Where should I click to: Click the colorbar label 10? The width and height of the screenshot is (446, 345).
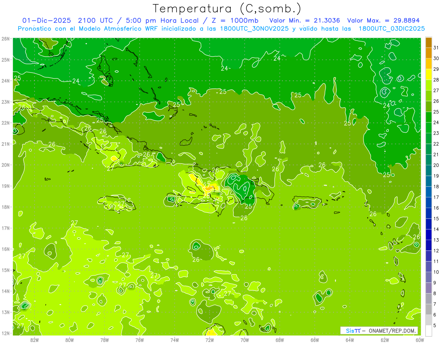[436, 272]
